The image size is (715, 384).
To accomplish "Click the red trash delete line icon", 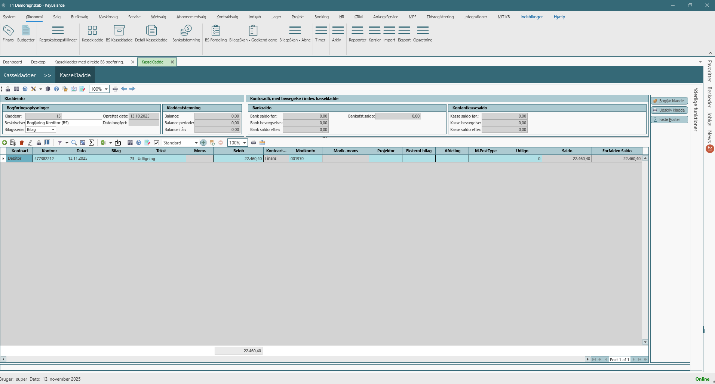I will click(22, 143).
